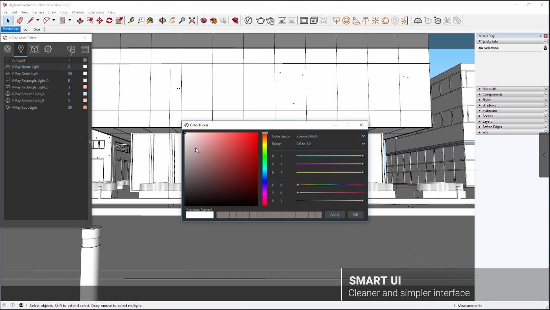
Task: Switch to the Top scene tab
Action: coord(25,29)
